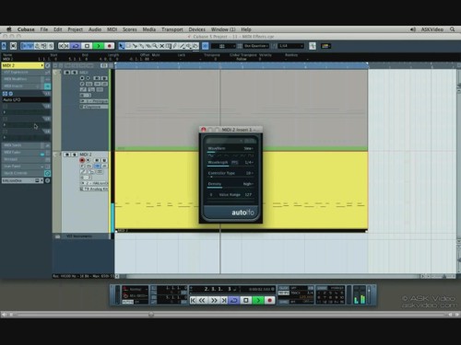This screenshot has height=345, width=461.
Task: Click Record on the Transport panel
Action: click(x=270, y=301)
